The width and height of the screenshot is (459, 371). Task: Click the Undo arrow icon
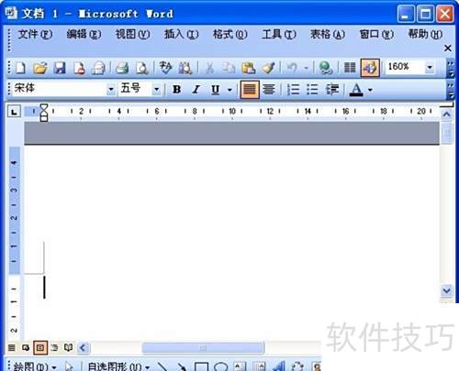[x=293, y=68]
